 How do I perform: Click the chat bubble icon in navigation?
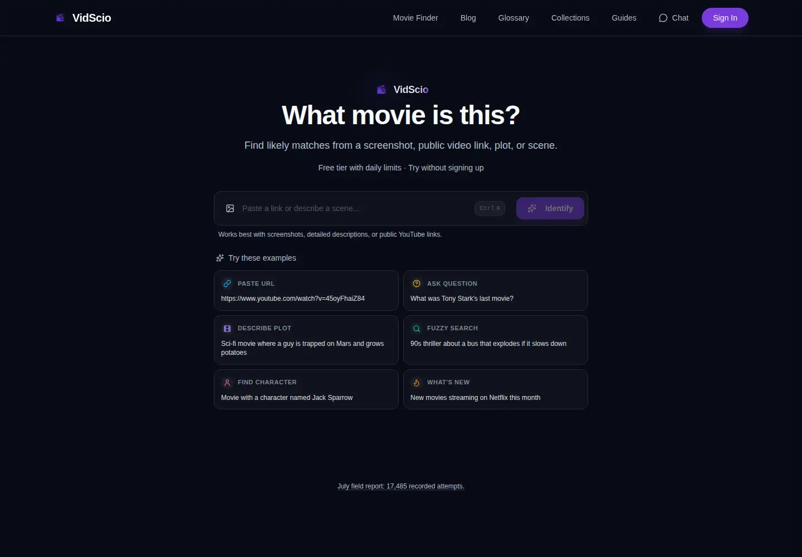663,18
